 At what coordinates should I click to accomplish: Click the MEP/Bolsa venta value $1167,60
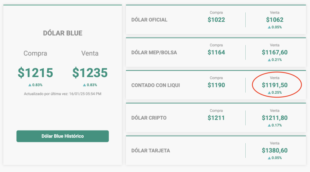pos(275,52)
